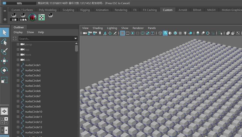This screenshot has height=137, width=242.
Task: Open the Outliner Display menu
Action: pyautogui.click(x=18, y=32)
